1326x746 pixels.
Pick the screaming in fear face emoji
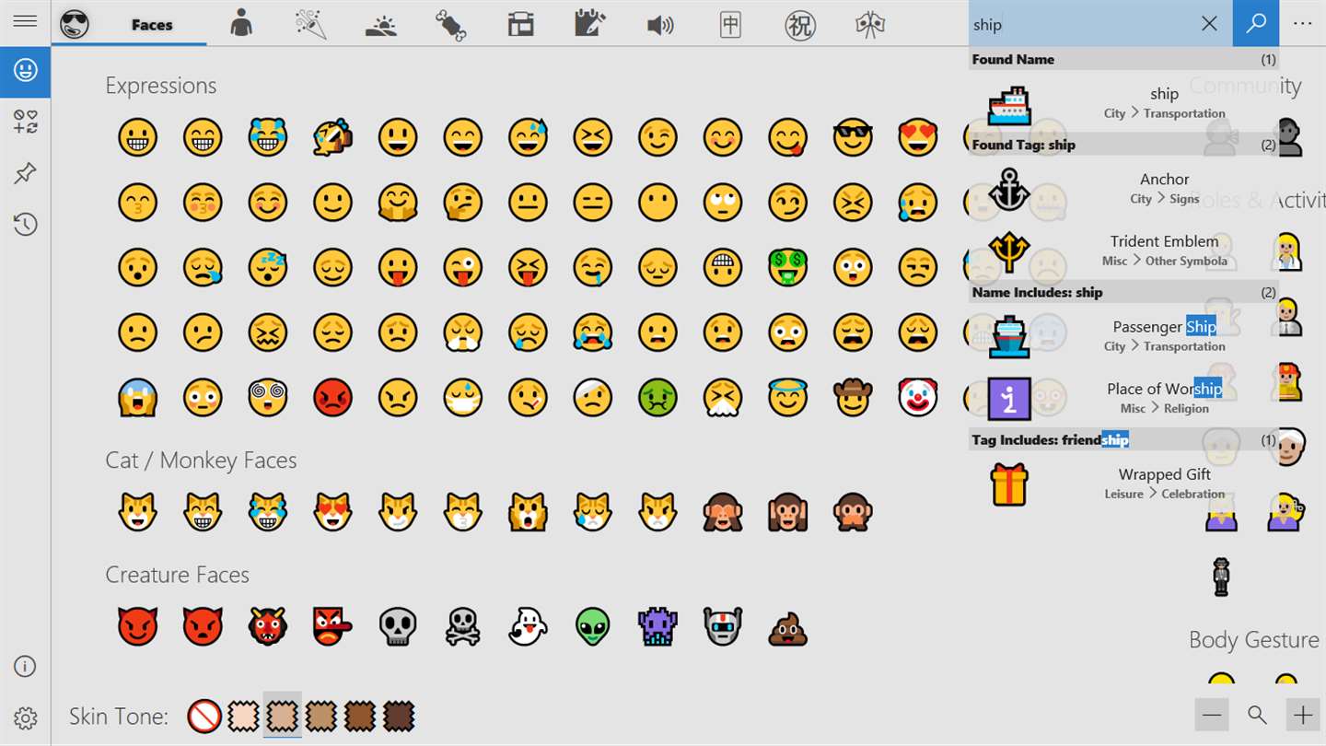pos(138,397)
